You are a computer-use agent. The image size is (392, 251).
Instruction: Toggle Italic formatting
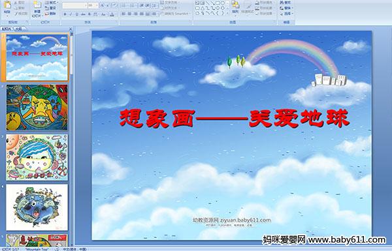tap(71, 14)
